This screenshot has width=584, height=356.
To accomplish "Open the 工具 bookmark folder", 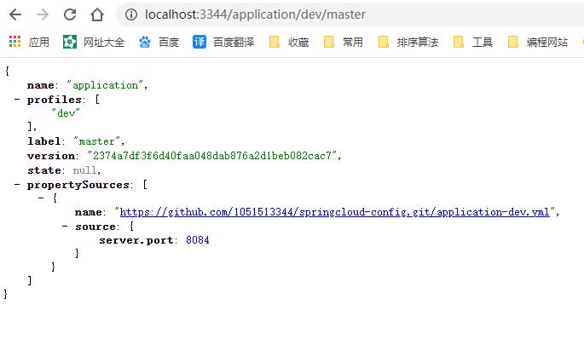I will (x=473, y=42).
